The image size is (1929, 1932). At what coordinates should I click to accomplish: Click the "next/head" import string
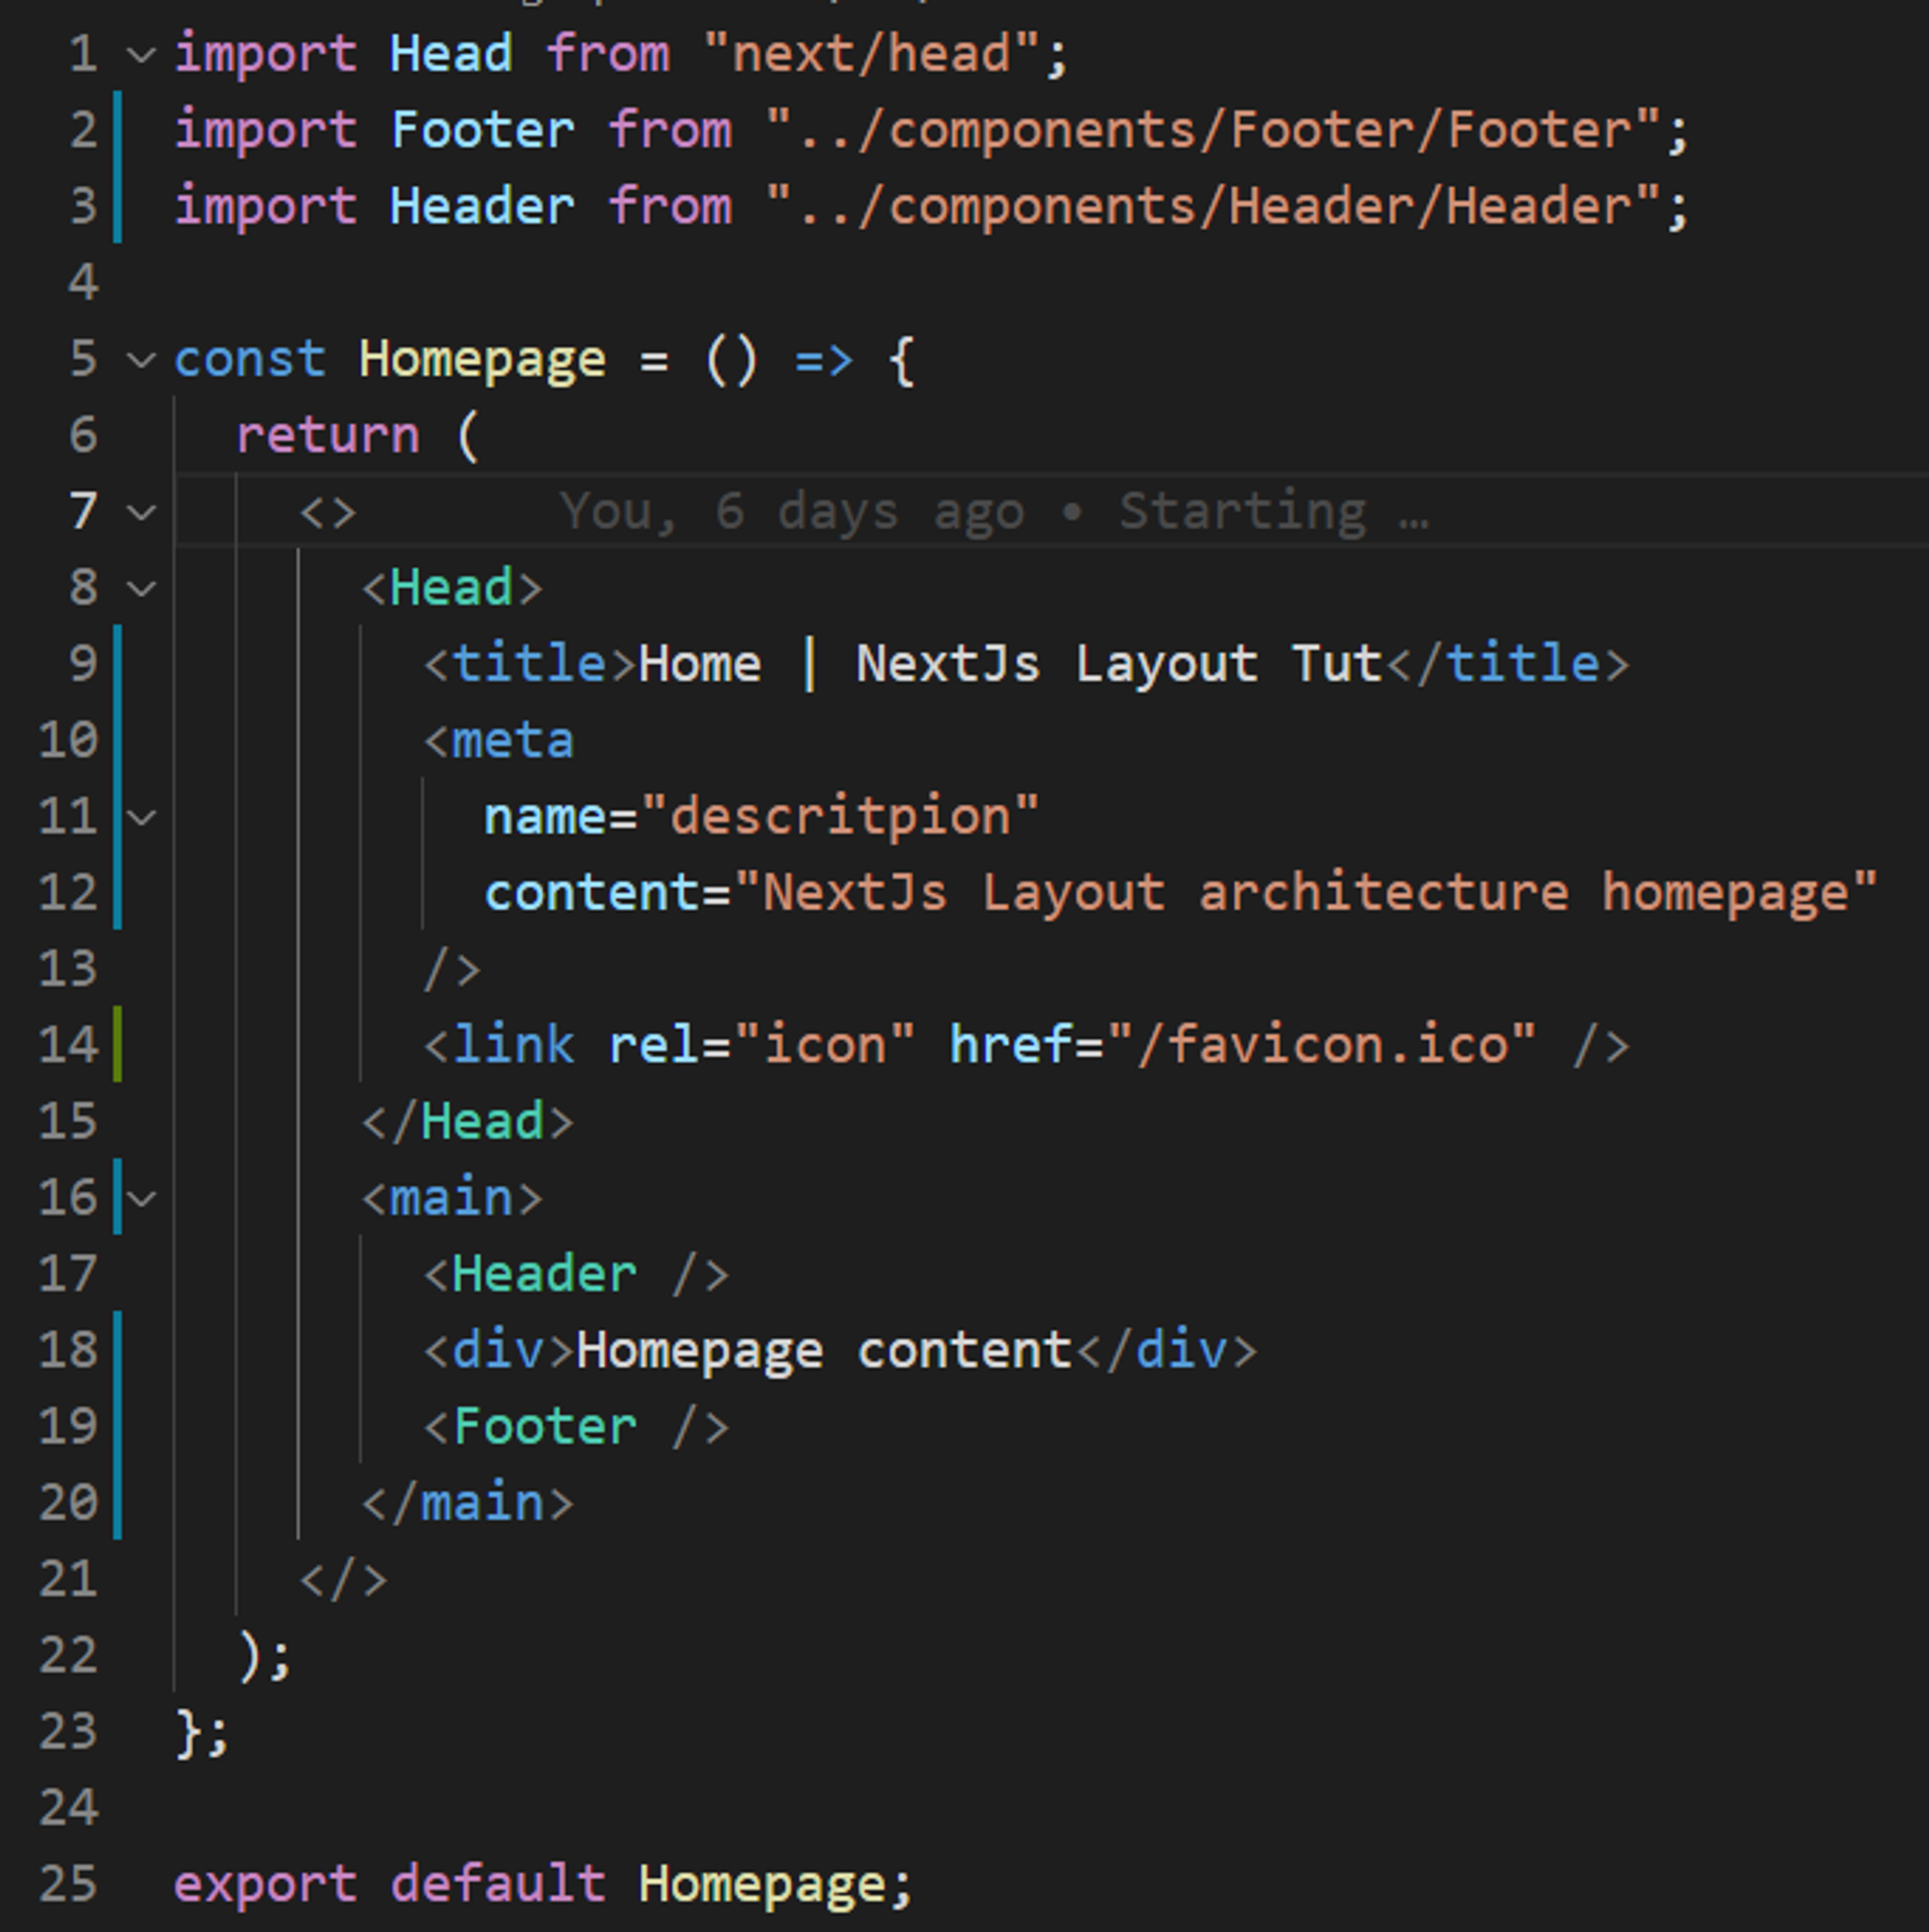point(870,54)
